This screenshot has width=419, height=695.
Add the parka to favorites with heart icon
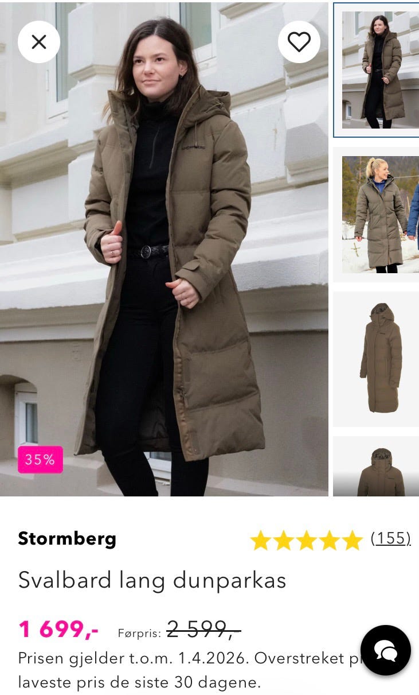(x=299, y=42)
